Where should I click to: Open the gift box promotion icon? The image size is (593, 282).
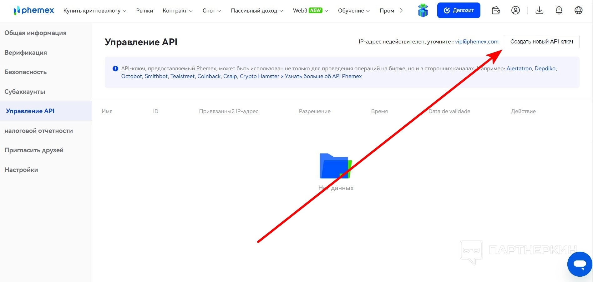tap(423, 11)
